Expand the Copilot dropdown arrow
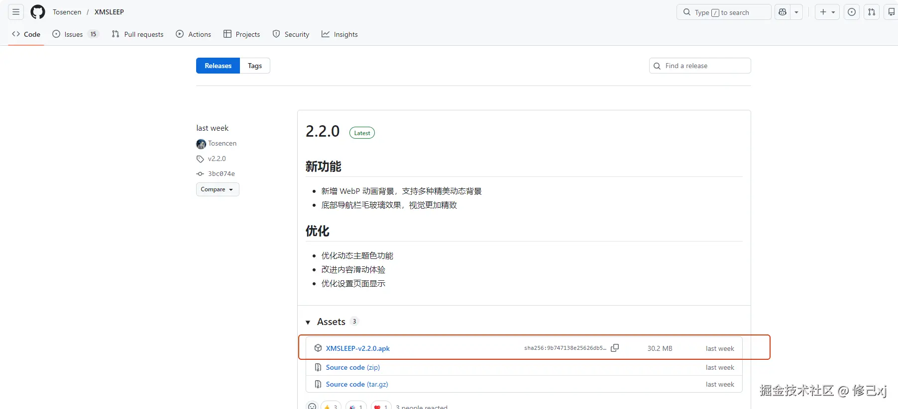898x409 pixels. 796,12
